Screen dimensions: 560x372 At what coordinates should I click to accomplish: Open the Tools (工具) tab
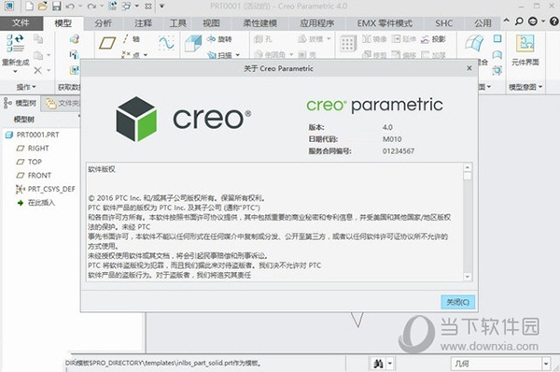178,23
